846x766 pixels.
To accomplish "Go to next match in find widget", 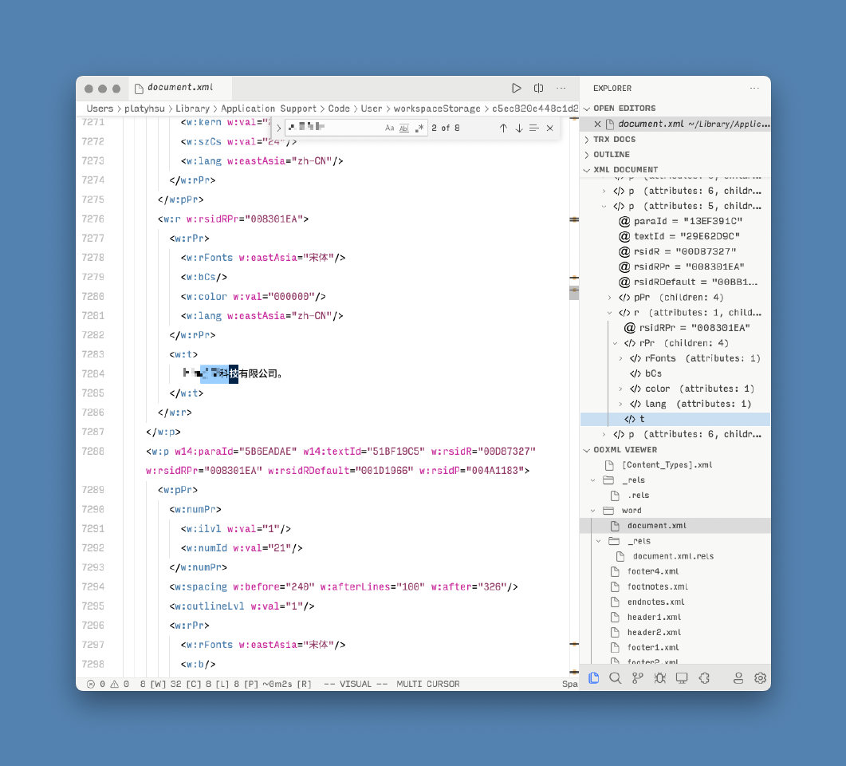I will [x=518, y=128].
